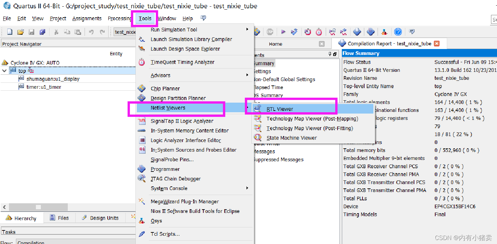Click Project Navigator horizontal scrollbar thumb
The width and height of the screenshot is (497, 244).
tap(38, 207)
